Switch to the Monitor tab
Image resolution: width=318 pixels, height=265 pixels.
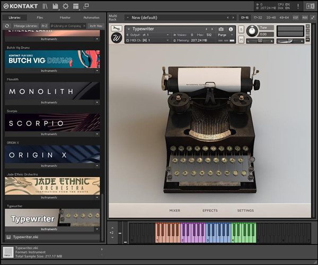click(x=65, y=17)
